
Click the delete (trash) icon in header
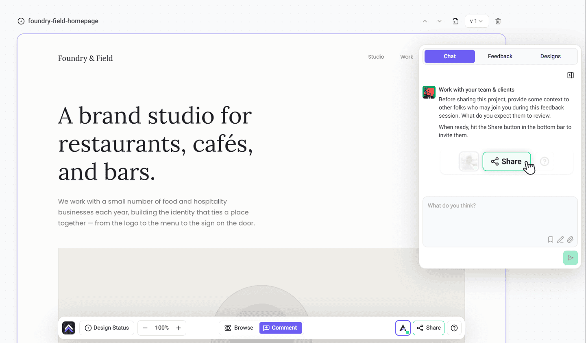click(498, 21)
